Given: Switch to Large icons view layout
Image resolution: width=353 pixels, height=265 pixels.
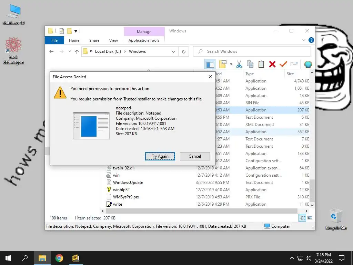Looking at the screenshot, I should pos(310,218).
